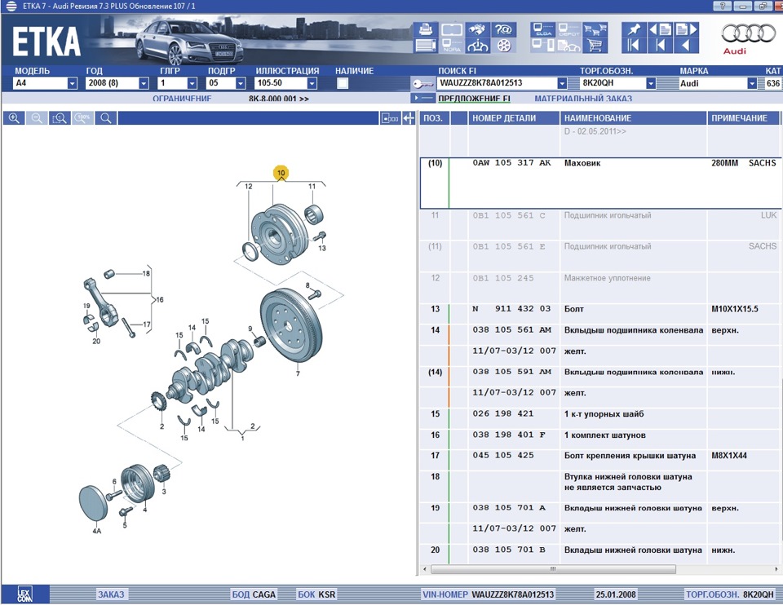Zoom out of the illustration
783x605 pixels.
[x=37, y=118]
